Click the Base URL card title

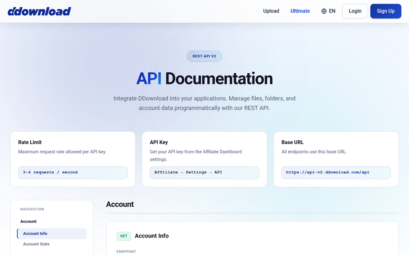292,142
